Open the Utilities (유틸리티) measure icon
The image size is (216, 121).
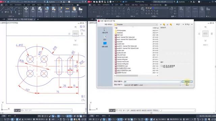click(x=67, y=9)
